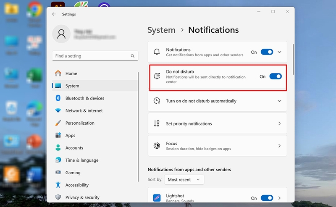Viewport: 336px width, 207px height.
Task: Disable the Do not disturb switch
Action: 276,76
